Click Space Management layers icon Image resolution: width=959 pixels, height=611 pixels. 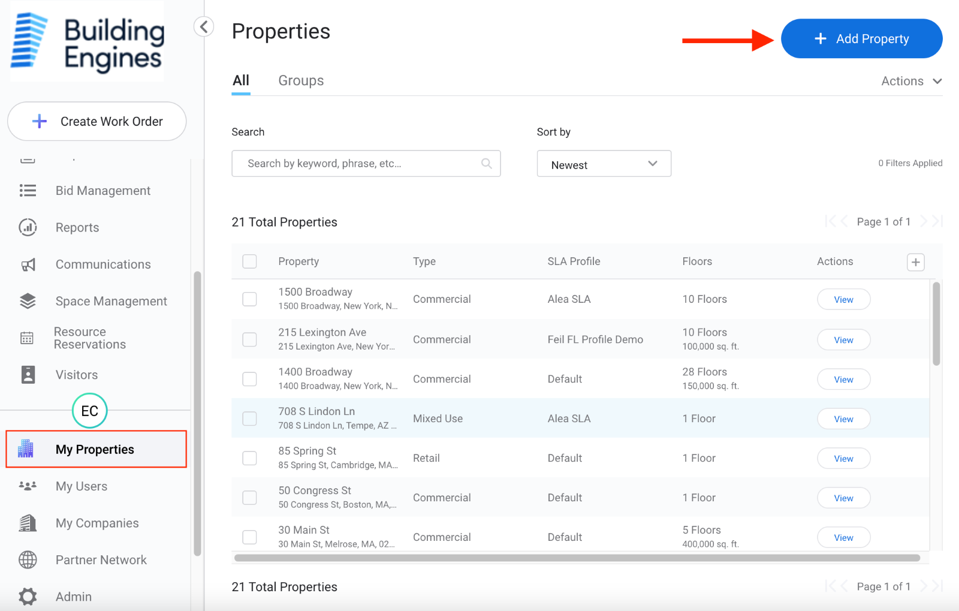tap(28, 301)
